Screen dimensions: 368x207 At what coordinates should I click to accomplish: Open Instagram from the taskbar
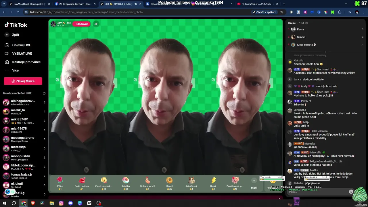[61, 203]
